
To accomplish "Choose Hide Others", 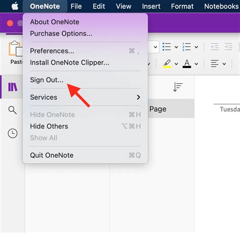I will click(85, 126).
